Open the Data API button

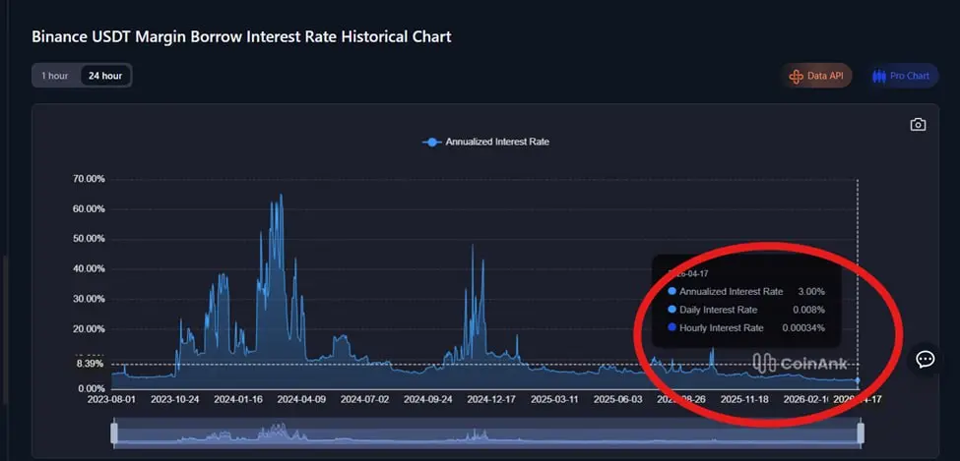[816, 76]
